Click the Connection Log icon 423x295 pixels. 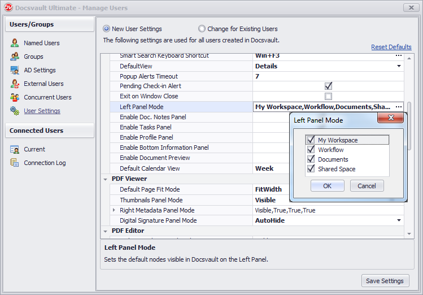pos(15,163)
